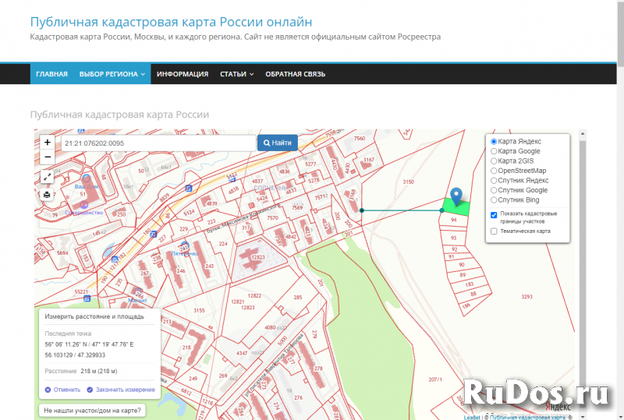
Task: Select Спутник Bing base layer
Action: (494, 200)
